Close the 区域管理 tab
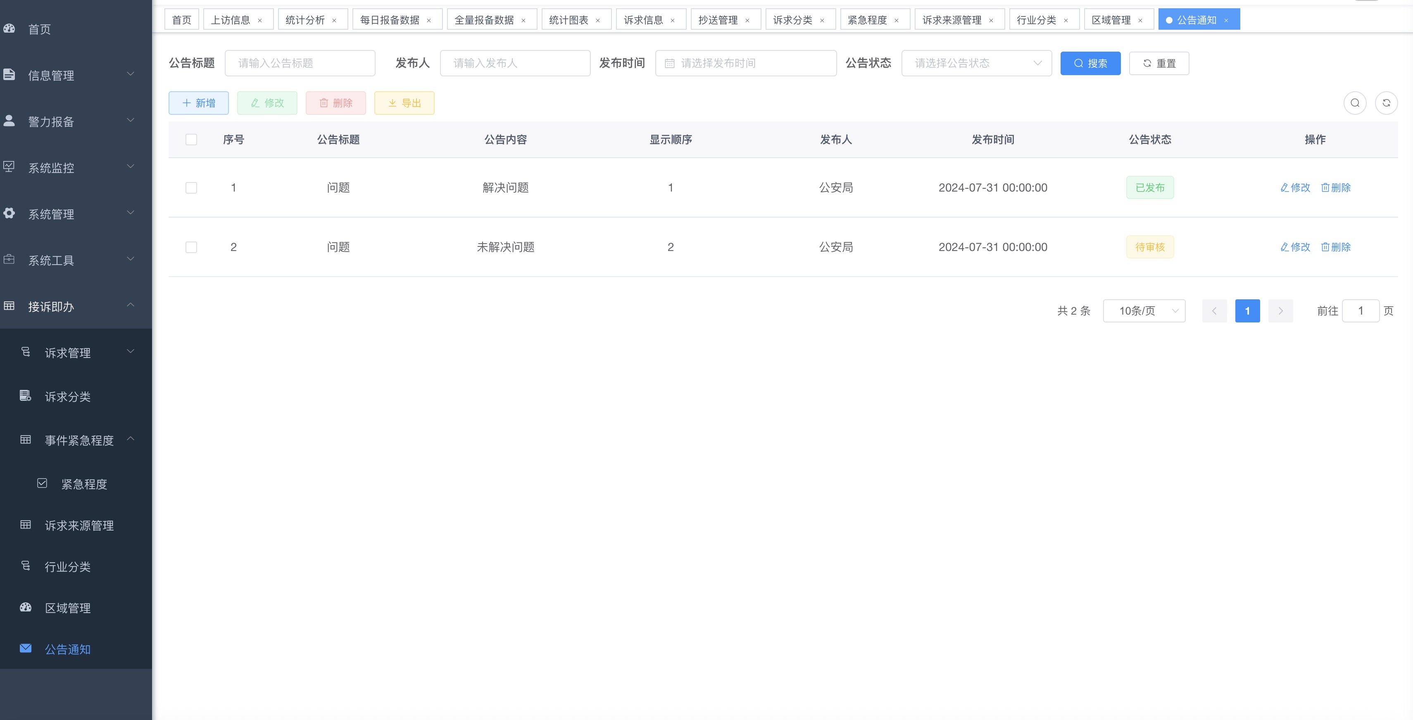The height and width of the screenshot is (720, 1413). pyautogui.click(x=1140, y=21)
